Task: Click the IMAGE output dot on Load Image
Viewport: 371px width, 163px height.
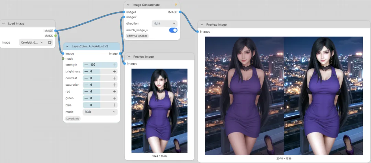Action: pos(55,31)
